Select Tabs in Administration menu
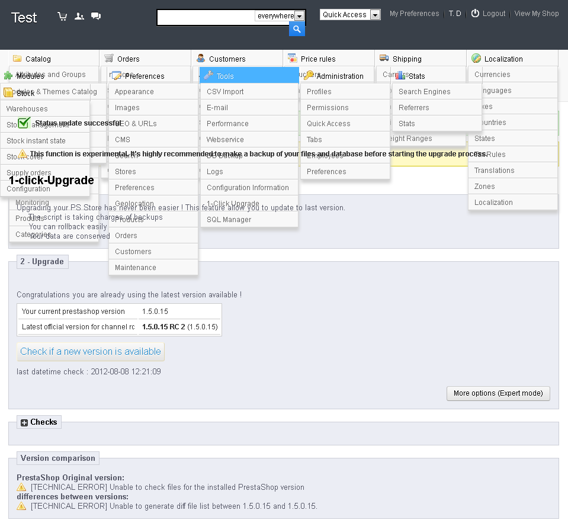The height and width of the screenshot is (523, 568). pos(345,139)
